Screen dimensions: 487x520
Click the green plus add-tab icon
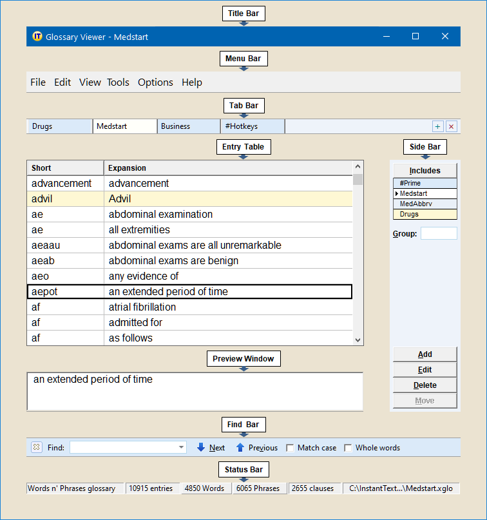tap(438, 127)
